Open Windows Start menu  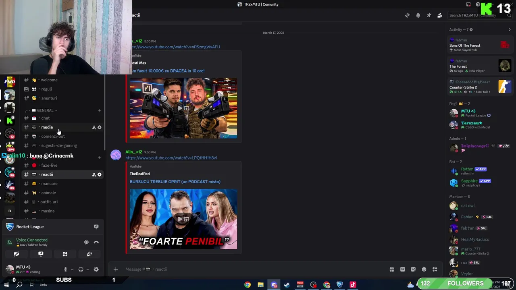[x=6, y=285]
